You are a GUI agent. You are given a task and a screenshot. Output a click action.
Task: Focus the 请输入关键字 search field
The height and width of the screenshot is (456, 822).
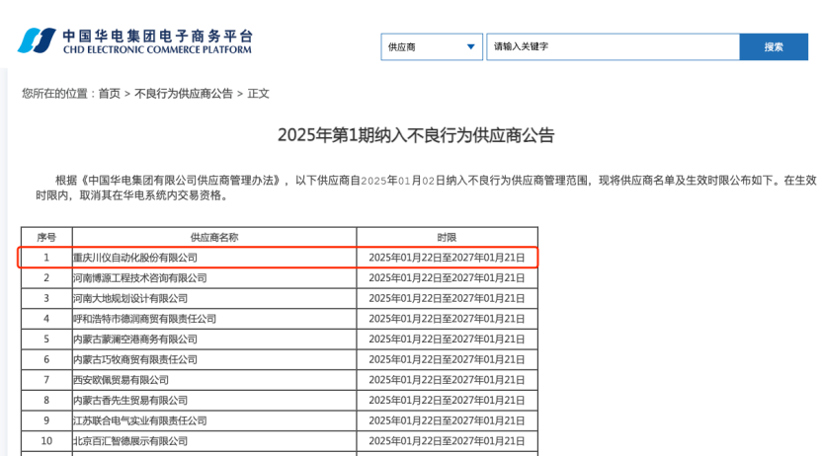[613, 46]
